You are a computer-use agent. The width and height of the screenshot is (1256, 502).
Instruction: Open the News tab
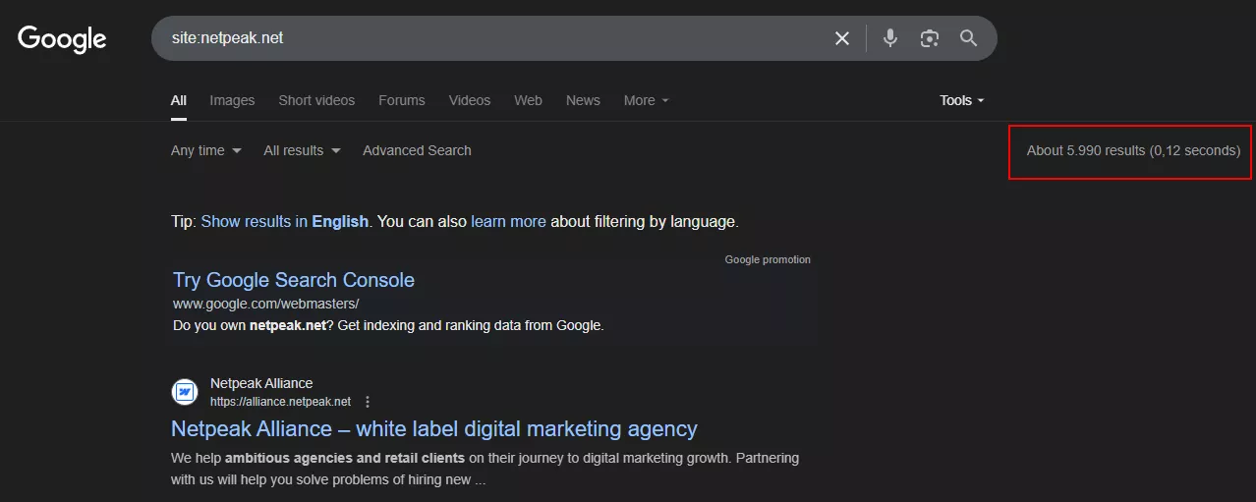[x=583, y=100]
